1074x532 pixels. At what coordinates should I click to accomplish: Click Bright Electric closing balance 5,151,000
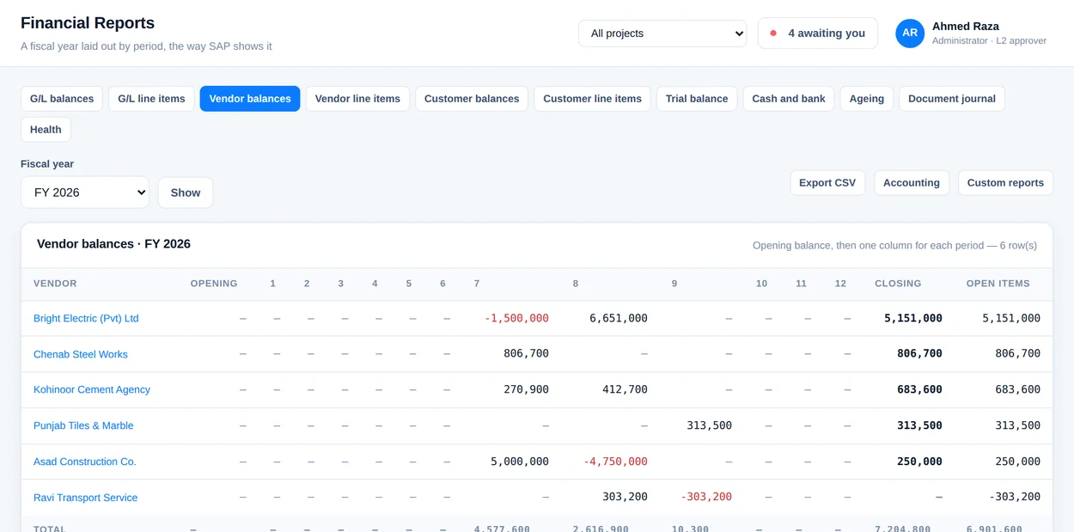point(913,318)
